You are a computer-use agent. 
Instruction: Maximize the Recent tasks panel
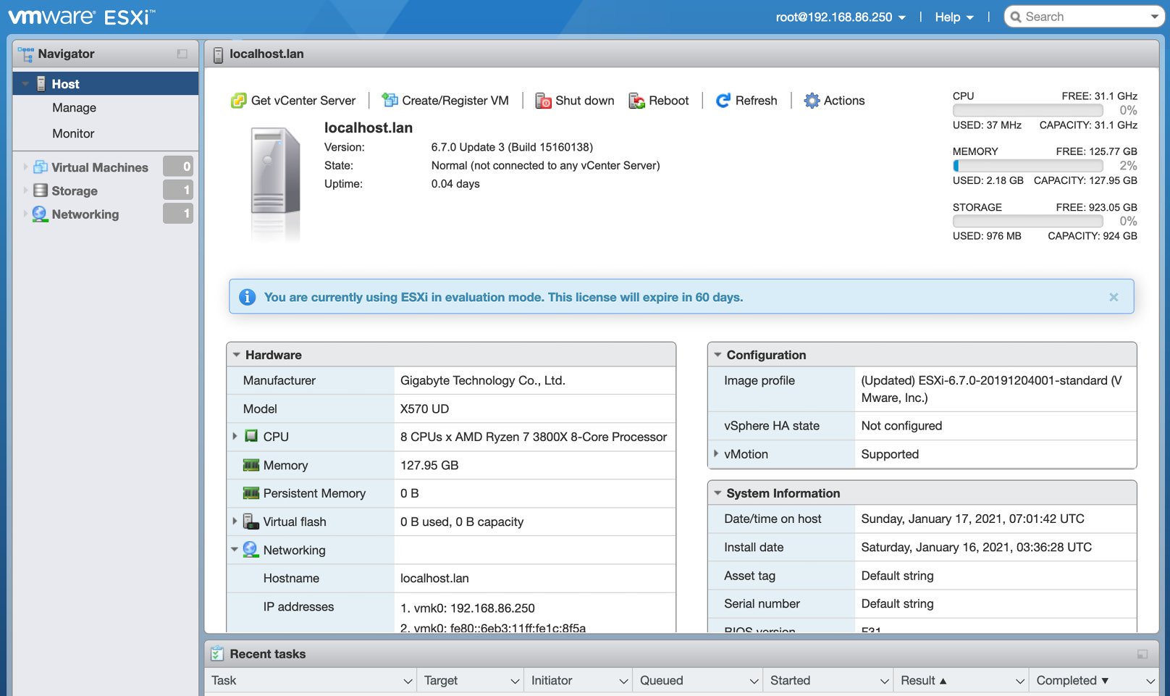(x=1142, y=654)
